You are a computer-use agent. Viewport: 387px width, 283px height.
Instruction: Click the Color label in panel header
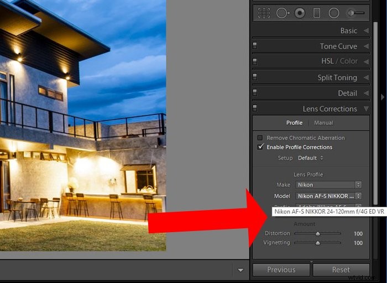point(348,61)
